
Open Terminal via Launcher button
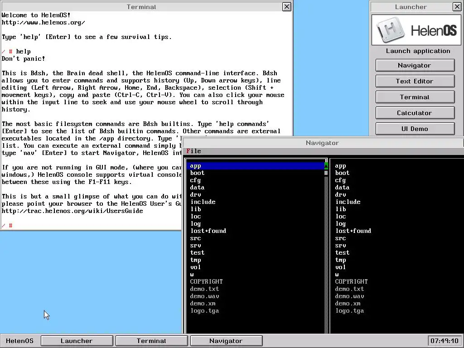(x=415, y=97)
